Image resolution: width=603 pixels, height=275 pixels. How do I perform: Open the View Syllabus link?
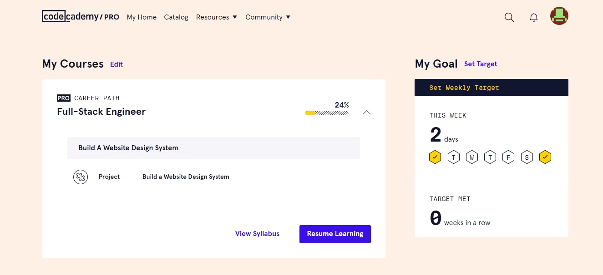click(x=257, y=234)
